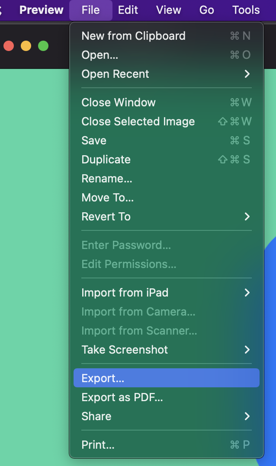Open the Tools menu
This screenshot has width=276, height=466.
pos(246,10)
